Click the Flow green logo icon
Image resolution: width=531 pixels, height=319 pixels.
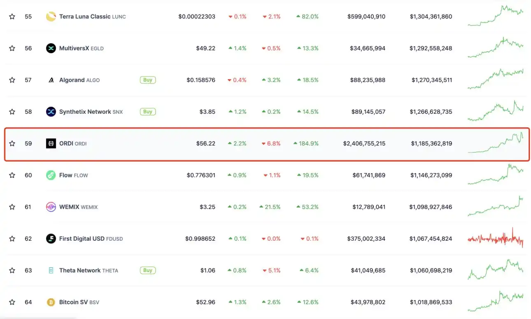click(51, 175)
